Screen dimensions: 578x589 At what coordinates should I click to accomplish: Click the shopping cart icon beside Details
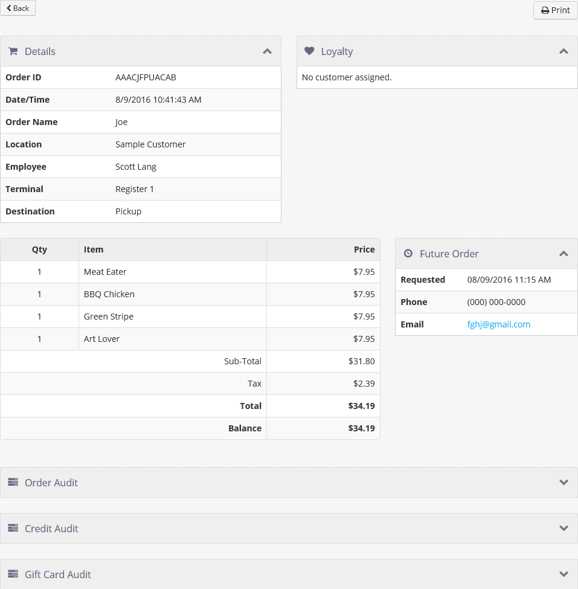[x=13, y=51]
